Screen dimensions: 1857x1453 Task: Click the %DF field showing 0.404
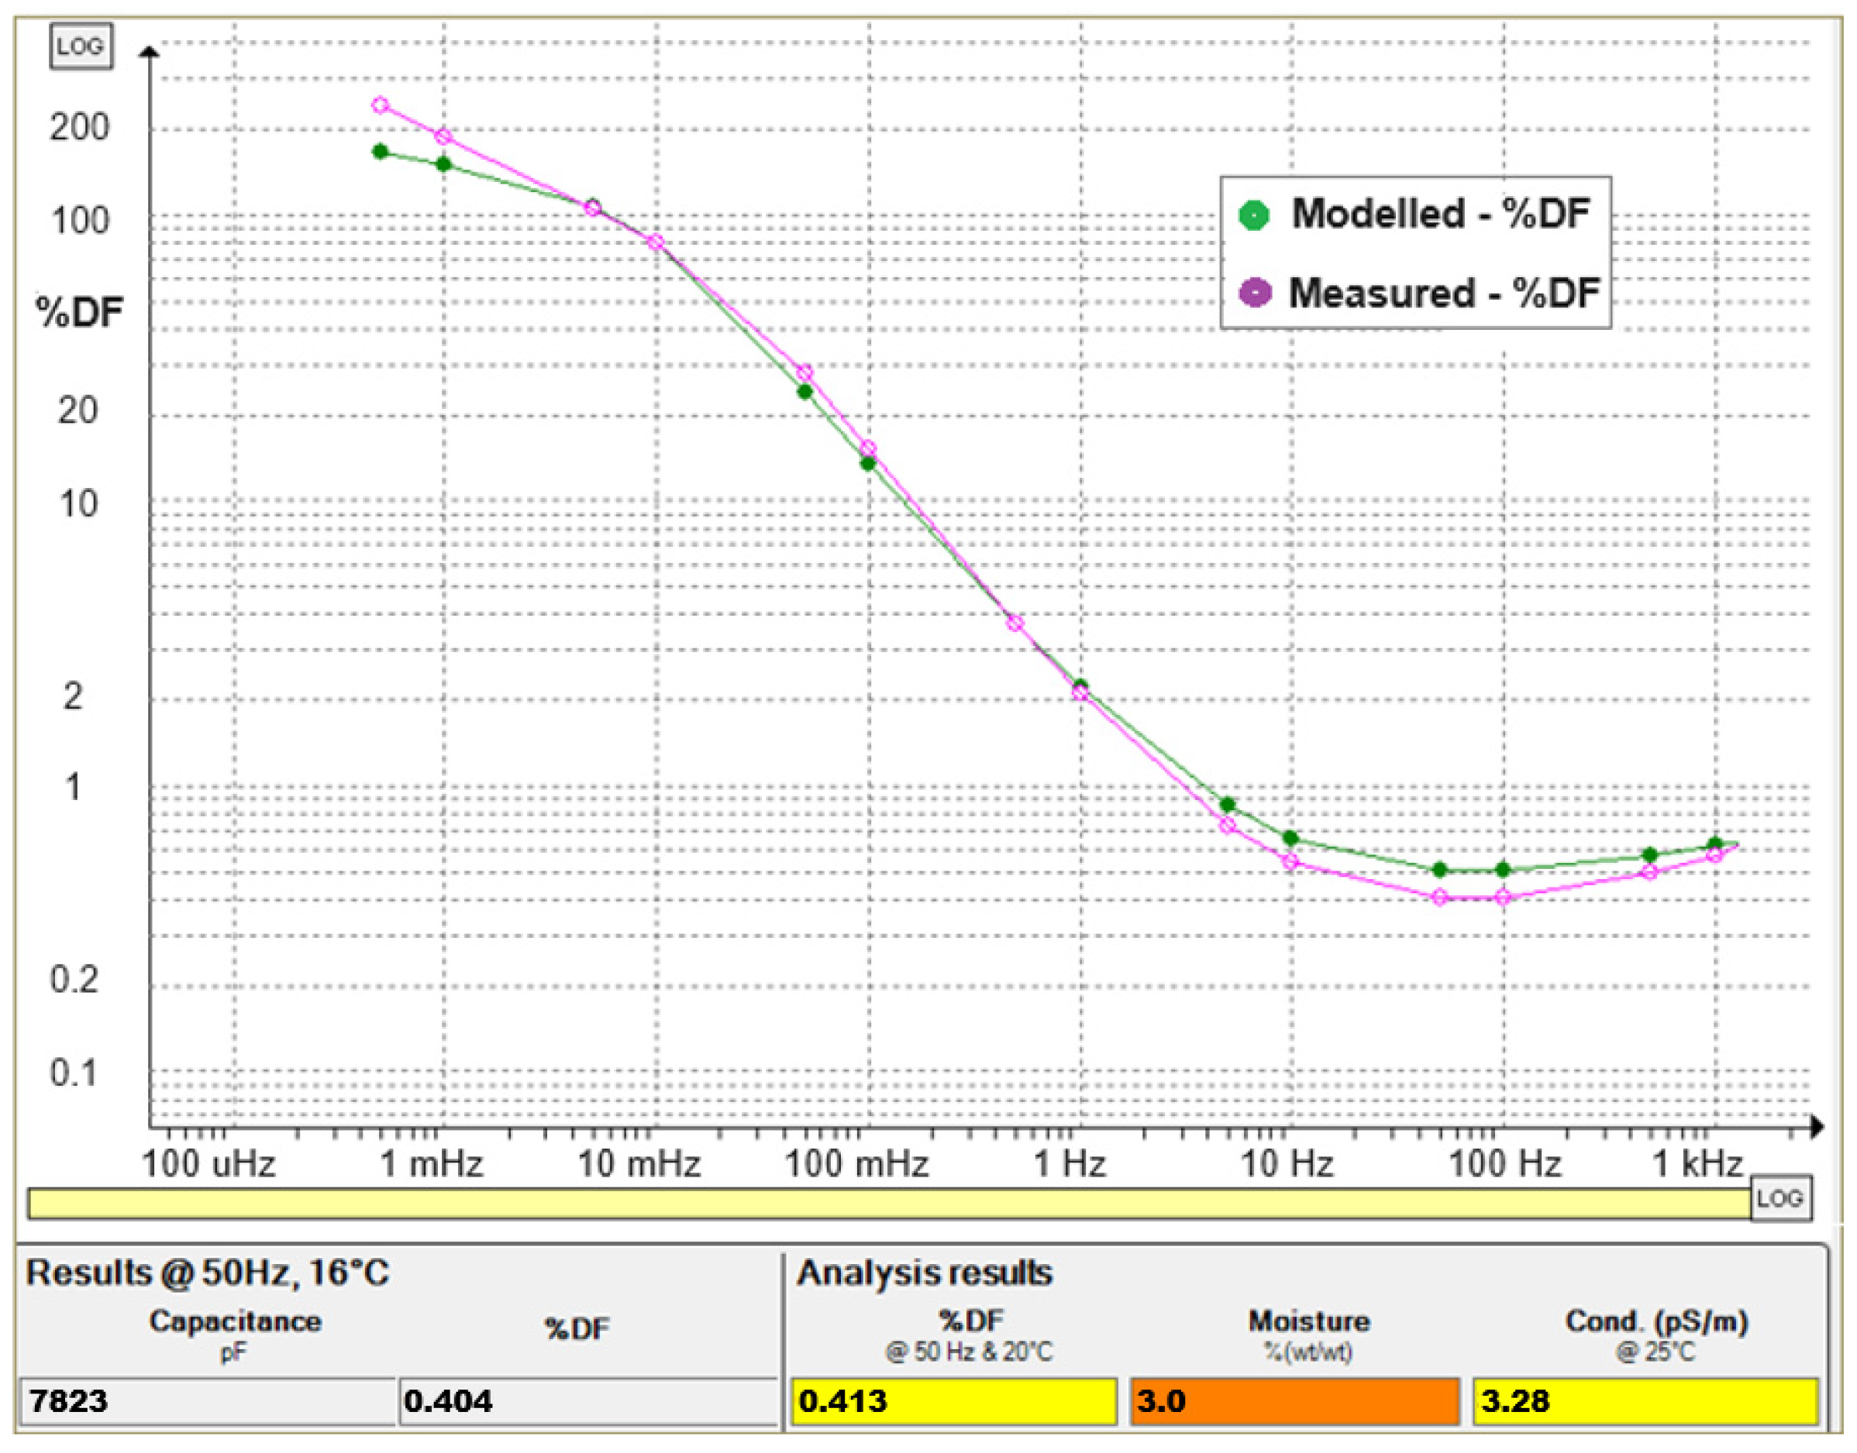tap(587, 1401)
